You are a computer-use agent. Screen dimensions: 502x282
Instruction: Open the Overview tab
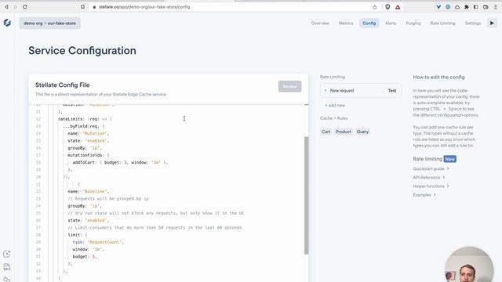(320, 23)
